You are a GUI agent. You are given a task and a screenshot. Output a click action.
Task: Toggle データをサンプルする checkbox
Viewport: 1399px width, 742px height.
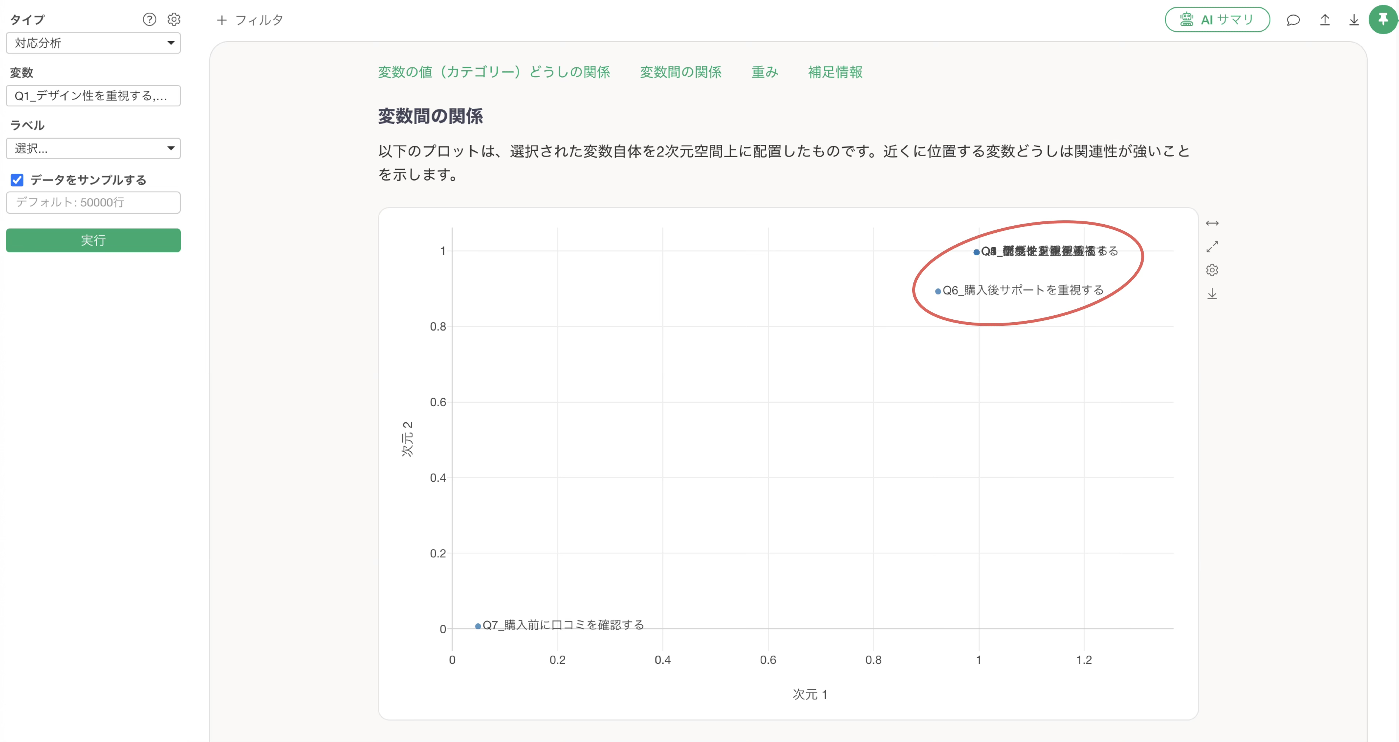17,179
